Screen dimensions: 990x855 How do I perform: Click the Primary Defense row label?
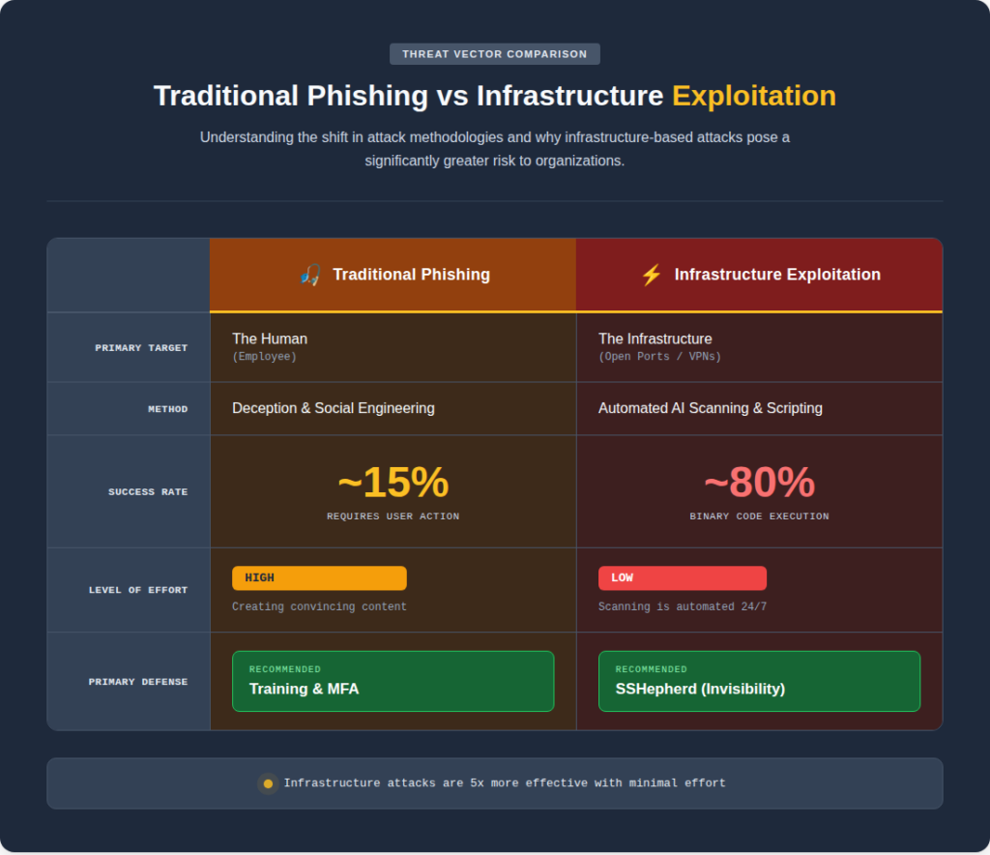(138, 682)
